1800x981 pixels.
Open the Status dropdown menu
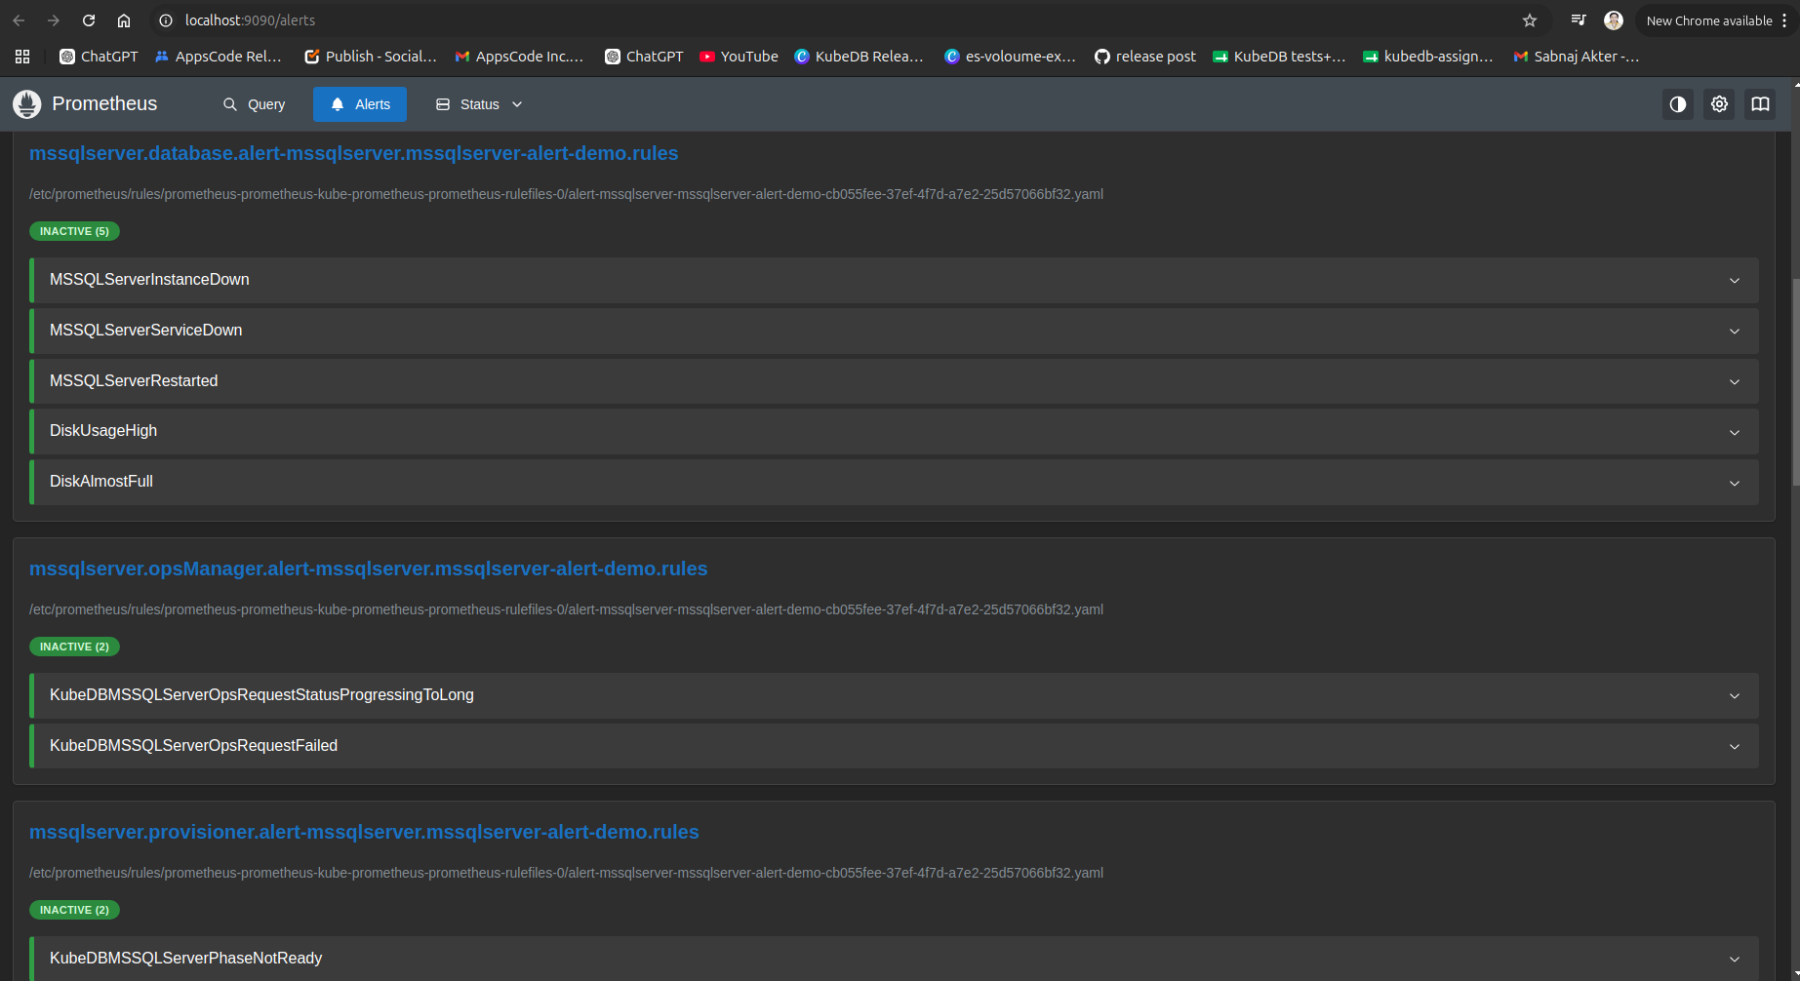tap(479, 104)
